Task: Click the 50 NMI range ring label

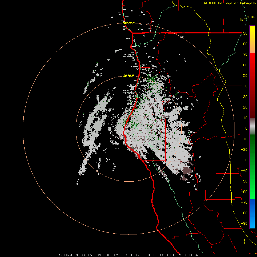Action: [x=128, y=76]
